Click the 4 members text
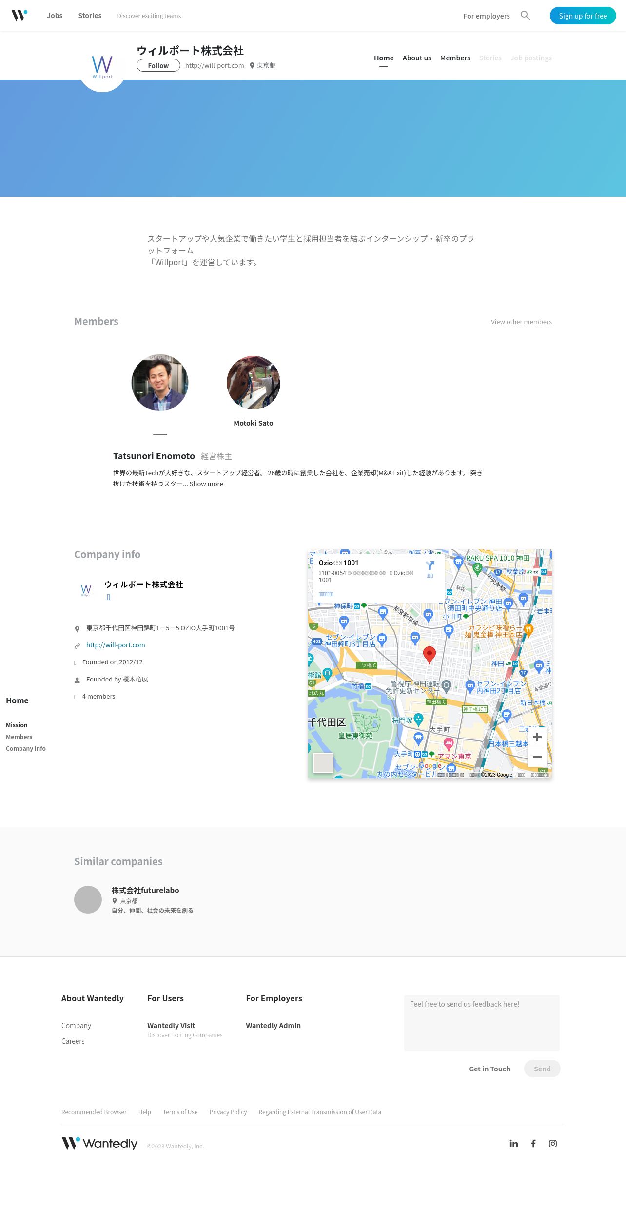 tap(99, 696)
